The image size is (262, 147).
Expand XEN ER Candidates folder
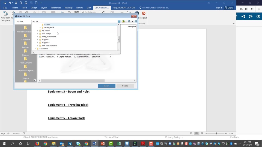pos(38,46)
